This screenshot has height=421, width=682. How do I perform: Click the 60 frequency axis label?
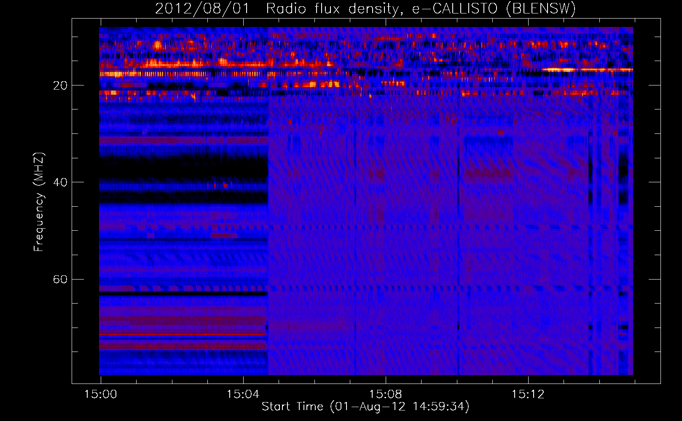60,279
